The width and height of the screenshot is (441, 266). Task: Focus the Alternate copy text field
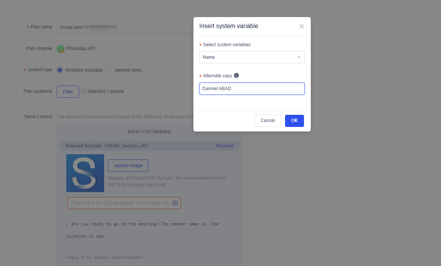point(252,89)
